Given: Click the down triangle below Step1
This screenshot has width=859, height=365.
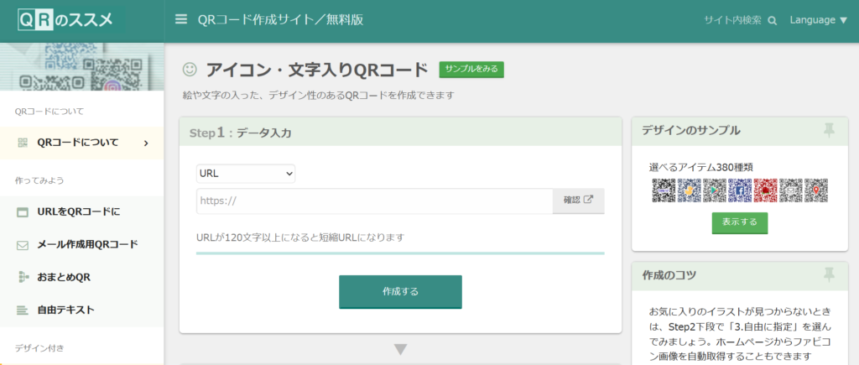Looking at the screenshot, I should click(400, 349).
